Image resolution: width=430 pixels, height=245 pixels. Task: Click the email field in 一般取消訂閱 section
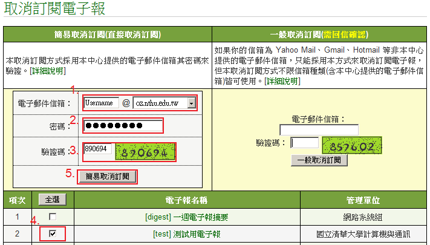point(319,130)
